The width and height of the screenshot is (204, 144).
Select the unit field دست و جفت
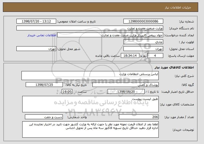[x=44, y=117]
